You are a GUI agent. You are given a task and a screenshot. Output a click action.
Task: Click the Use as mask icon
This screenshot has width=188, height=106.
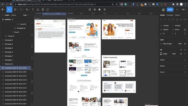(100, 9)
